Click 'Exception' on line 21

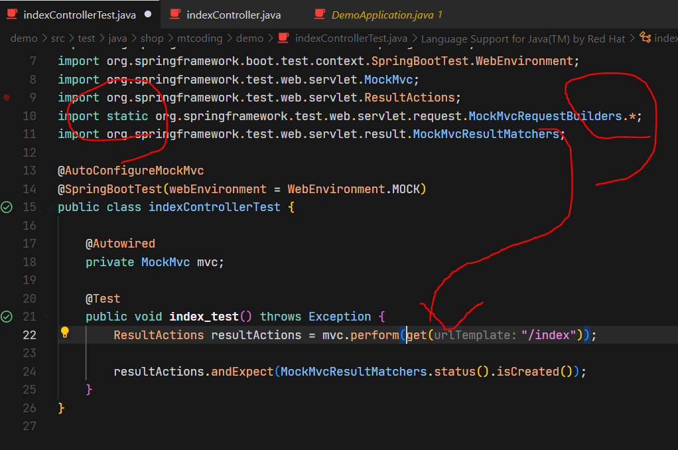point(340,317)
